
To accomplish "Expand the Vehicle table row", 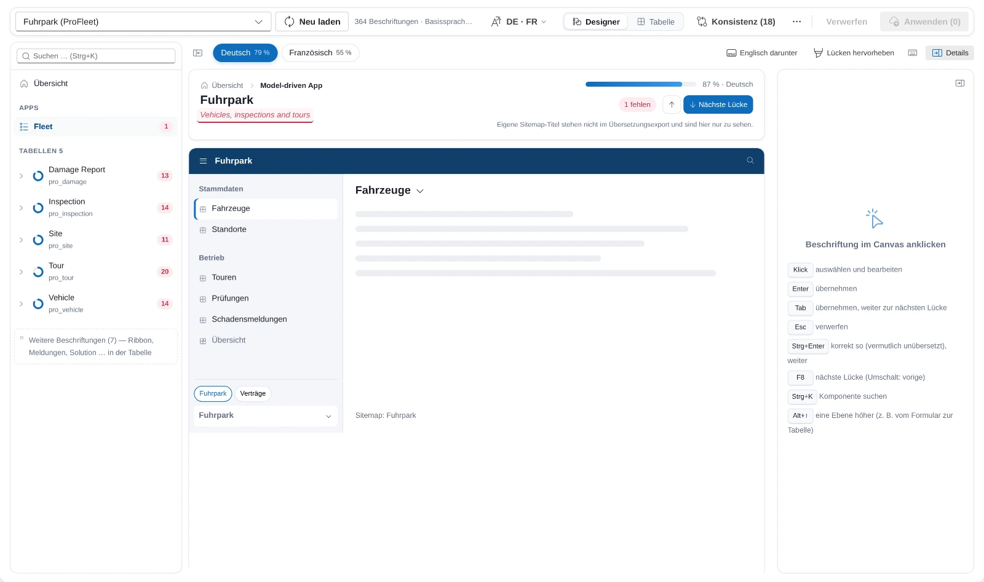I will pyautogui.click(x=21, y=304).
